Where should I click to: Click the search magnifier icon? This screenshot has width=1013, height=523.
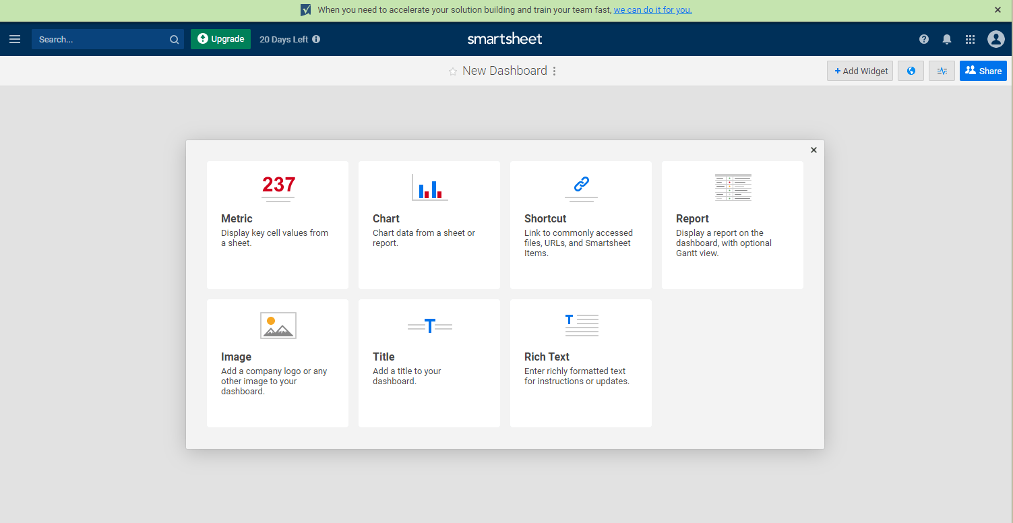pos(174,40)
